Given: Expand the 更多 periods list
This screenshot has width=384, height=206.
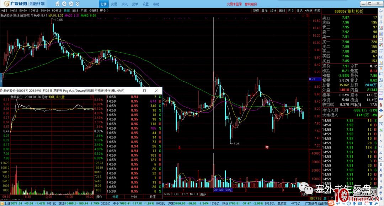Looking at the screenshot, I should point(104,11).
